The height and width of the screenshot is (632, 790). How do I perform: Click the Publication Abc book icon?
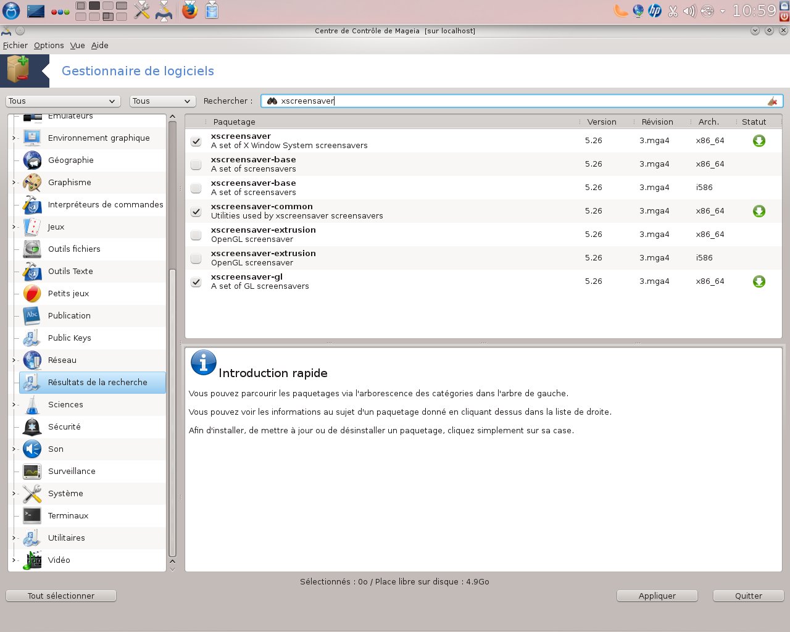pyautogui.click(x=32, y=316)
